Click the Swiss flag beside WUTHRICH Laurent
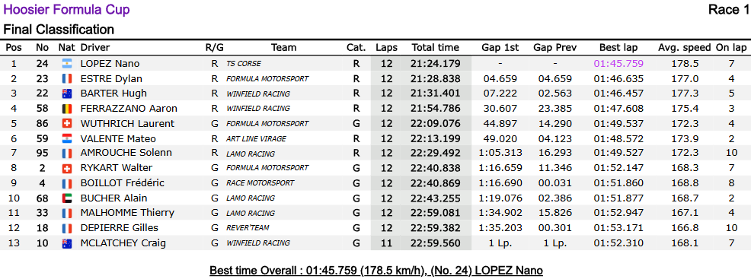751x279 pixels. pyautogui.click(x=66, y=124)
